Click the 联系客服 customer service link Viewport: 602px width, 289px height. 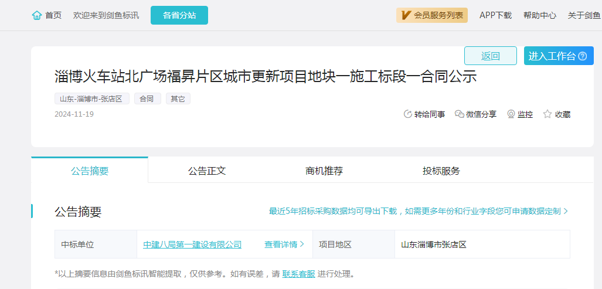pos(298,274)
